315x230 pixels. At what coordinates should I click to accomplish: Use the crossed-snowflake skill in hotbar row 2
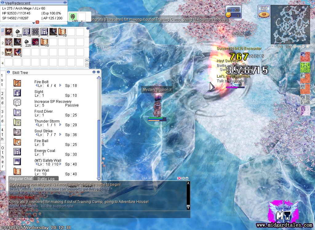coord(8,42)
